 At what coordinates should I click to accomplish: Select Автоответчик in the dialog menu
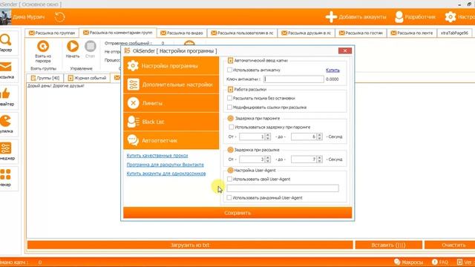click(171, 140)
